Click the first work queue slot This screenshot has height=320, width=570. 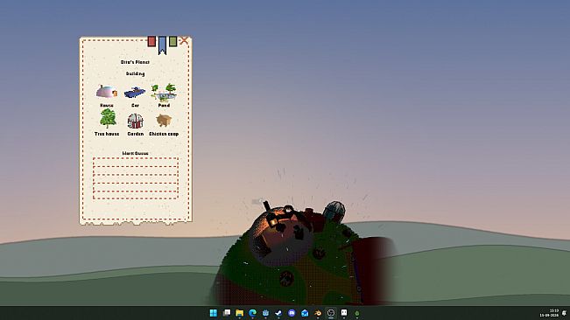(136, 162)
